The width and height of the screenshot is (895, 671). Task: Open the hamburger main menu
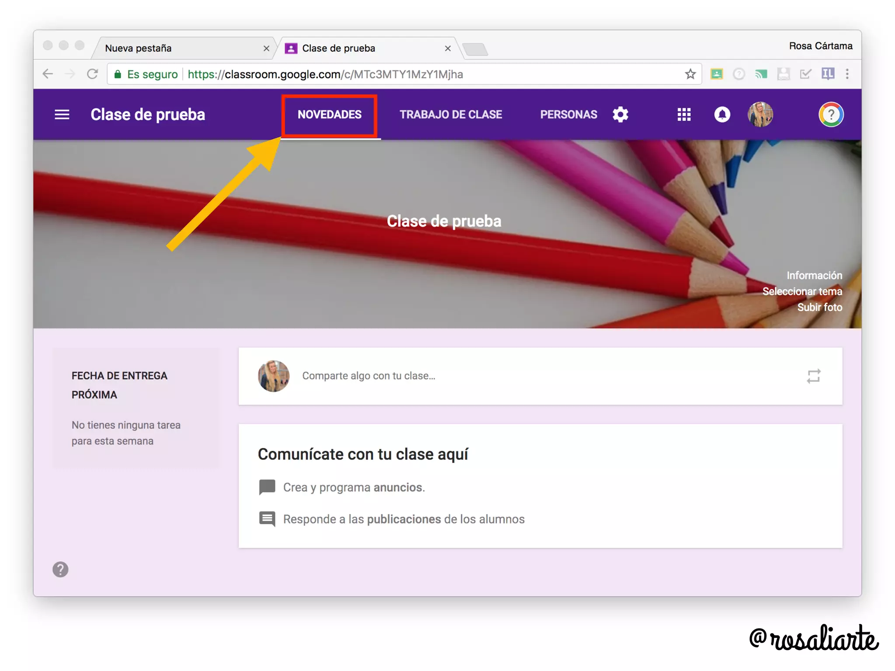click(62, 114)
